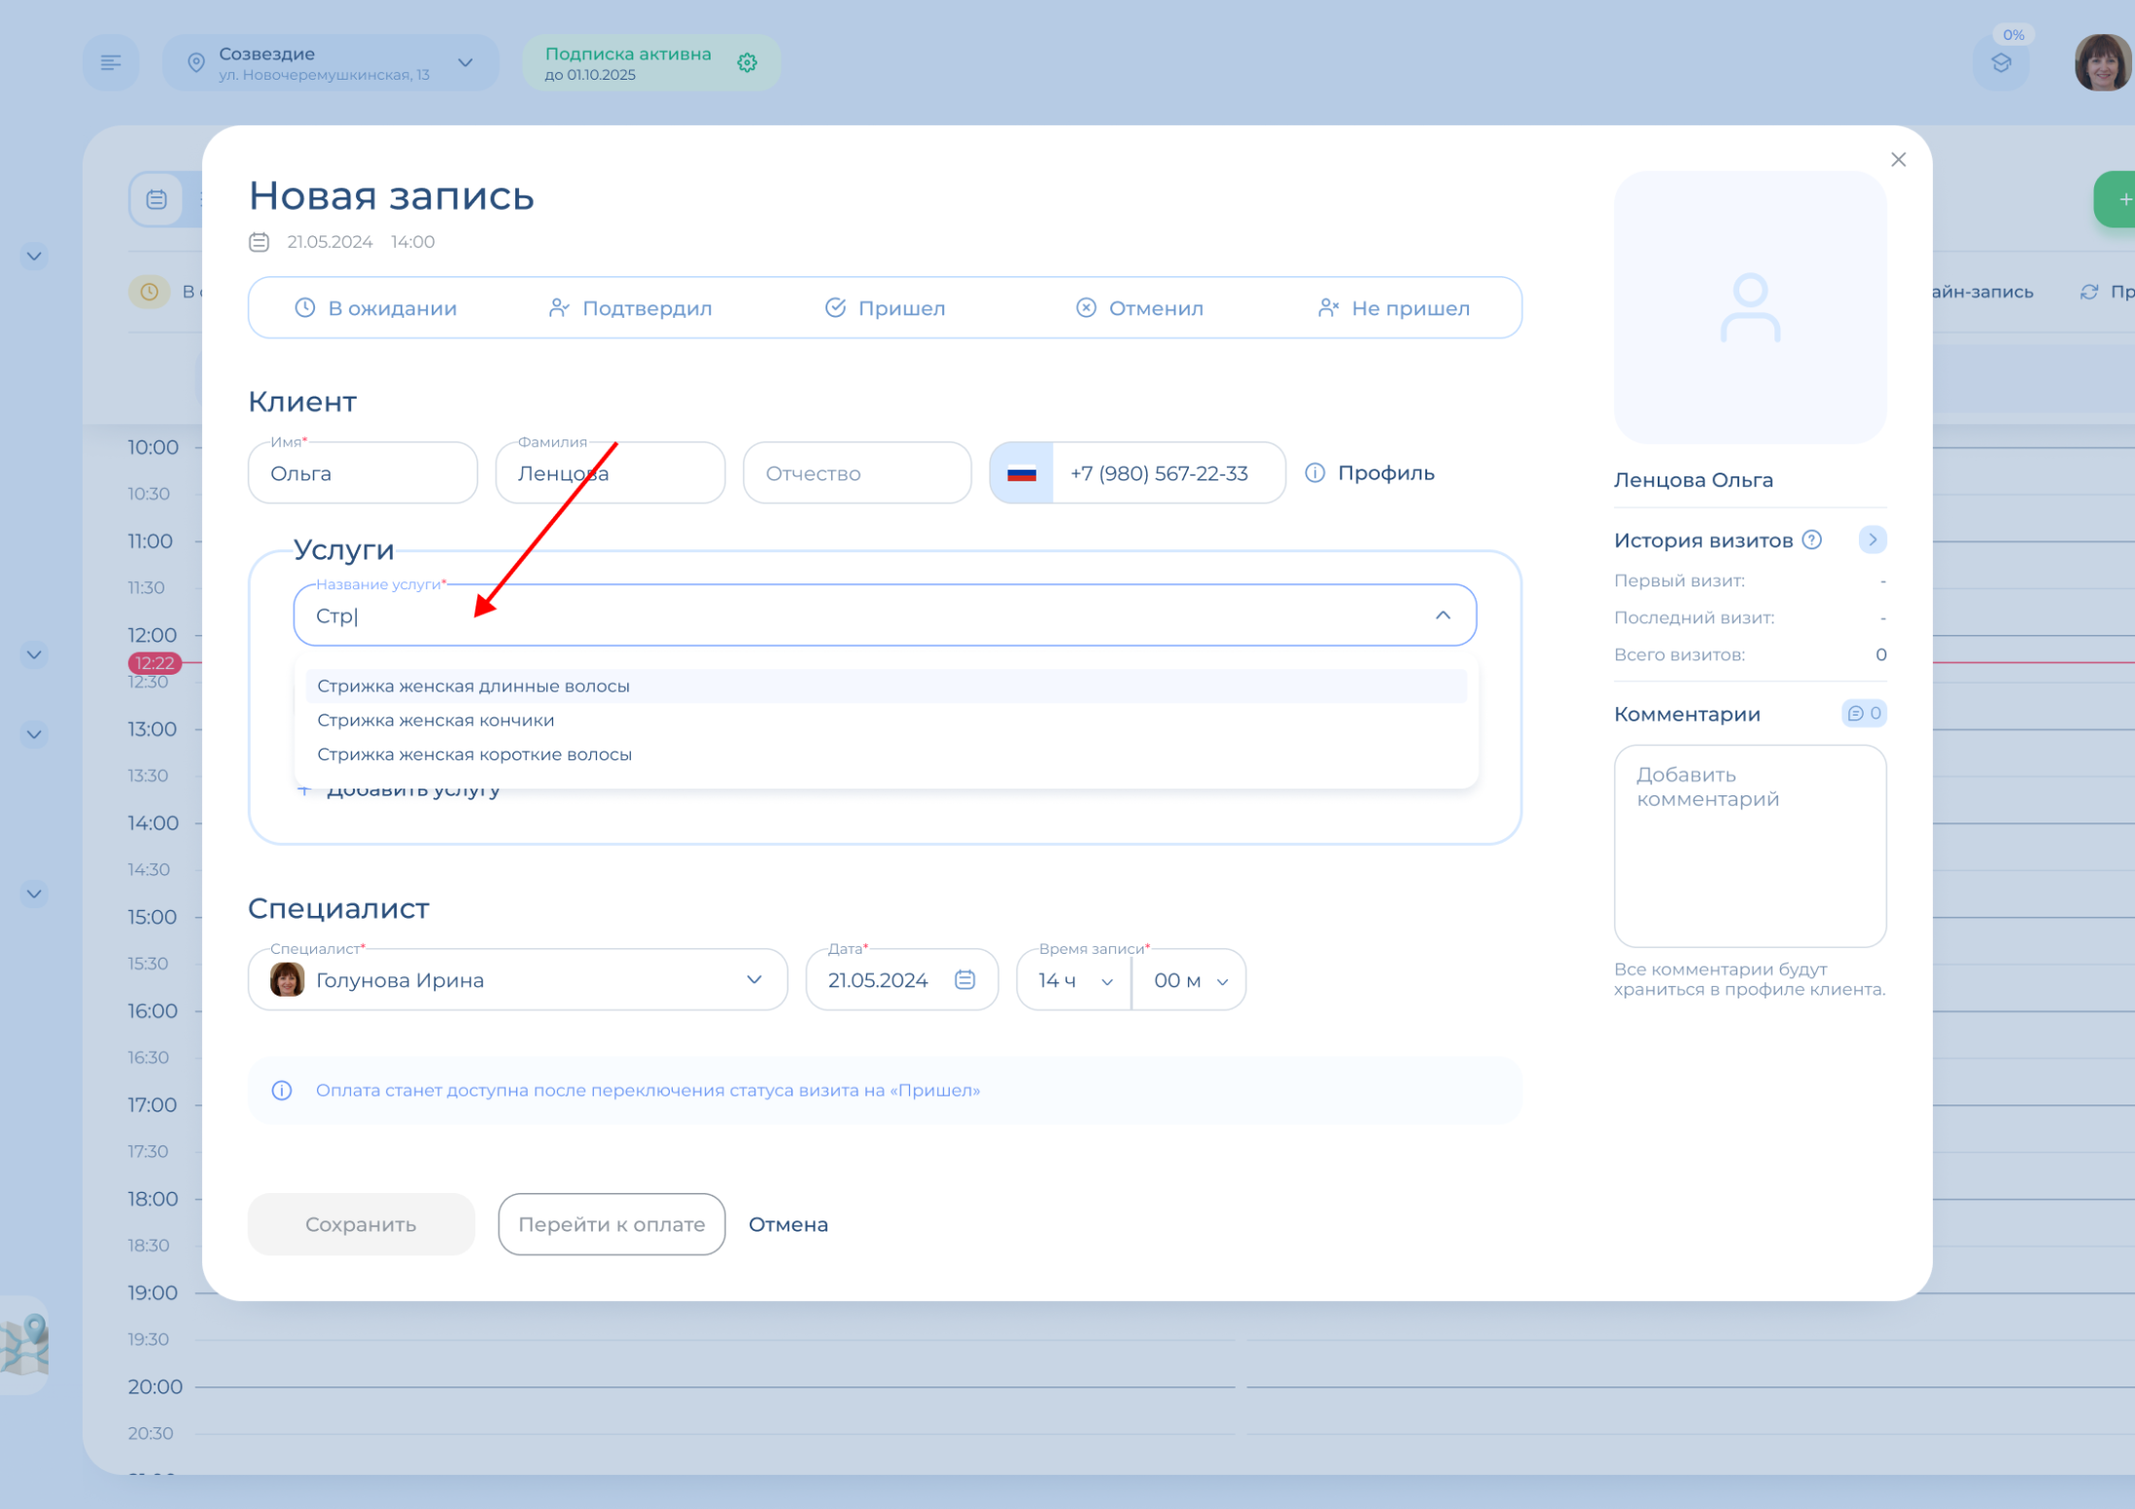Click the calendar icon in date field

coord(964,979)
